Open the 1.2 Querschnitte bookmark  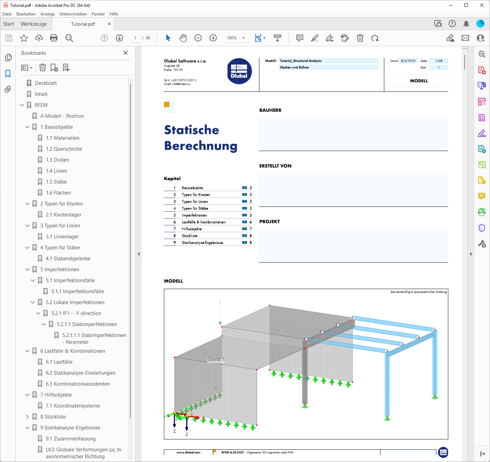tap(64, 149)
